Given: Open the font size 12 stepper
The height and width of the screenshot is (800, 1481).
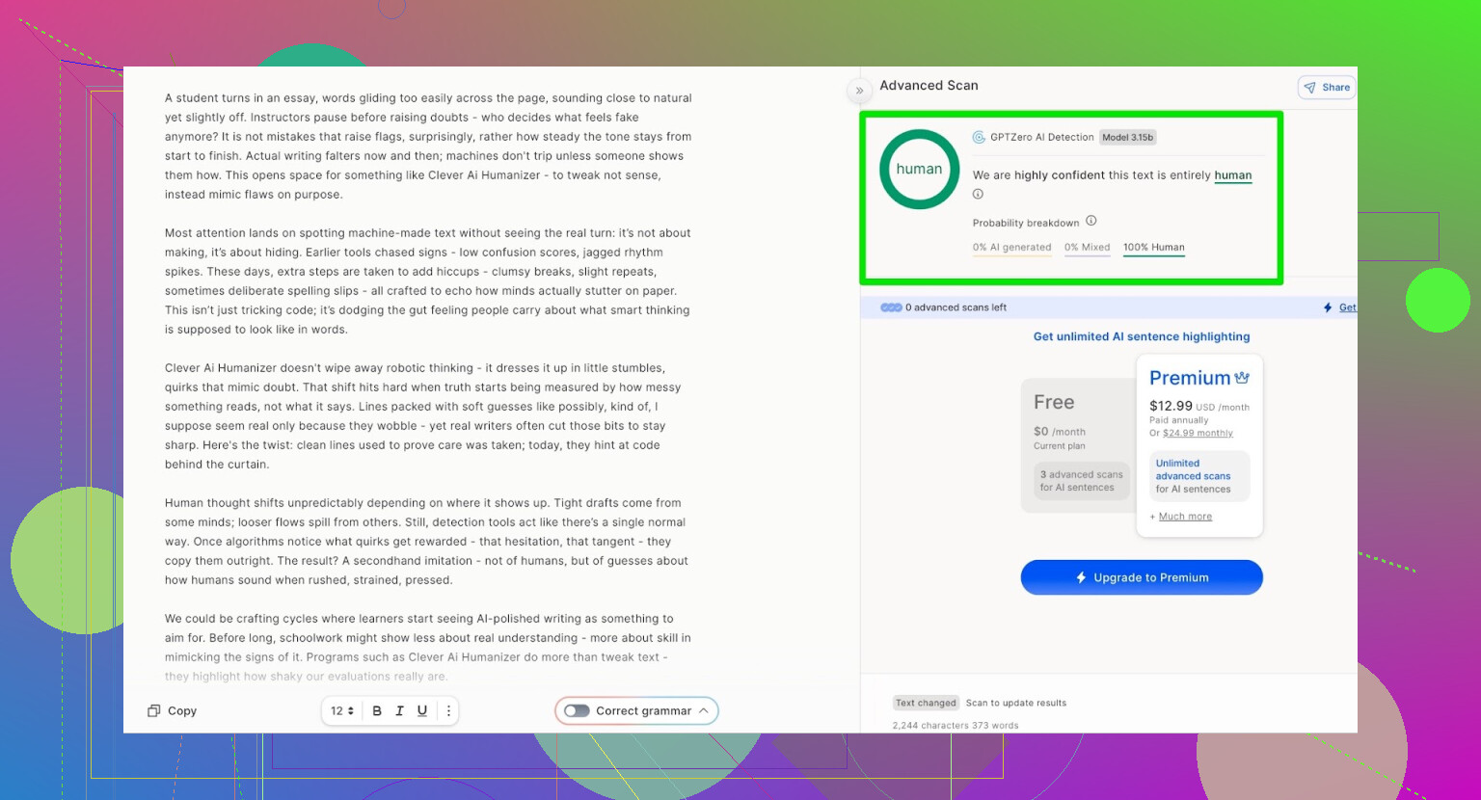Looking at the screenshot, I should (x=342, y=711).
